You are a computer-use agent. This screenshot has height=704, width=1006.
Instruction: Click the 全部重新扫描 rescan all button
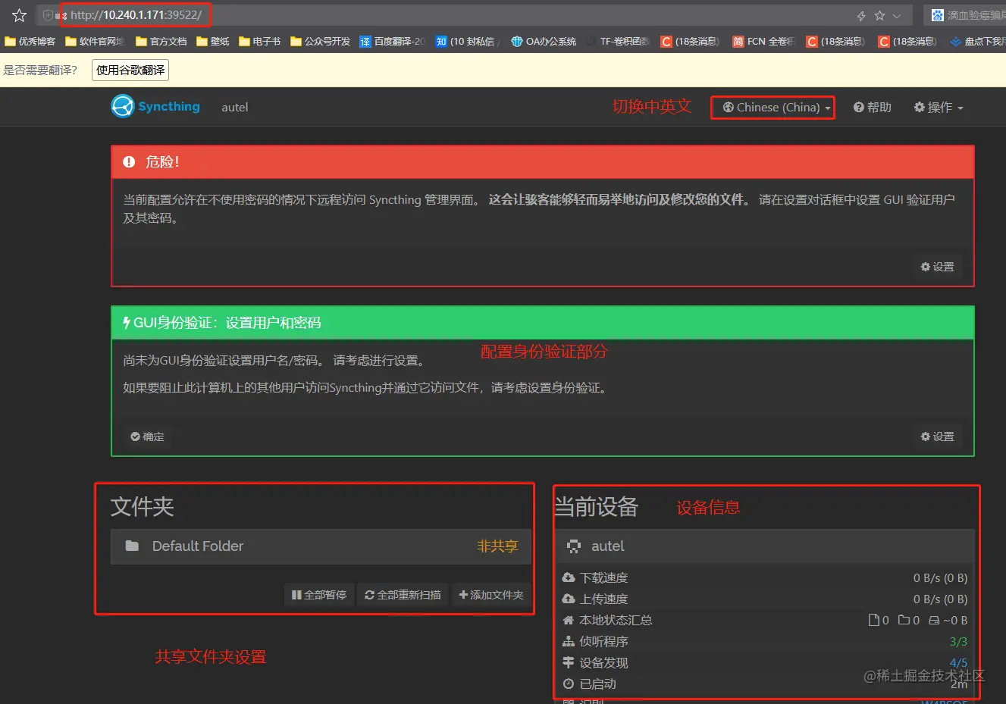coord(403,595)
